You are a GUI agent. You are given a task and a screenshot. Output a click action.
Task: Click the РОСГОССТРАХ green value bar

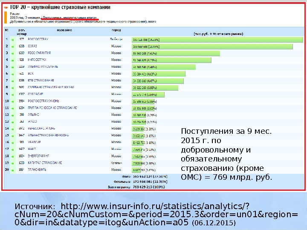(x=217, y=40)
